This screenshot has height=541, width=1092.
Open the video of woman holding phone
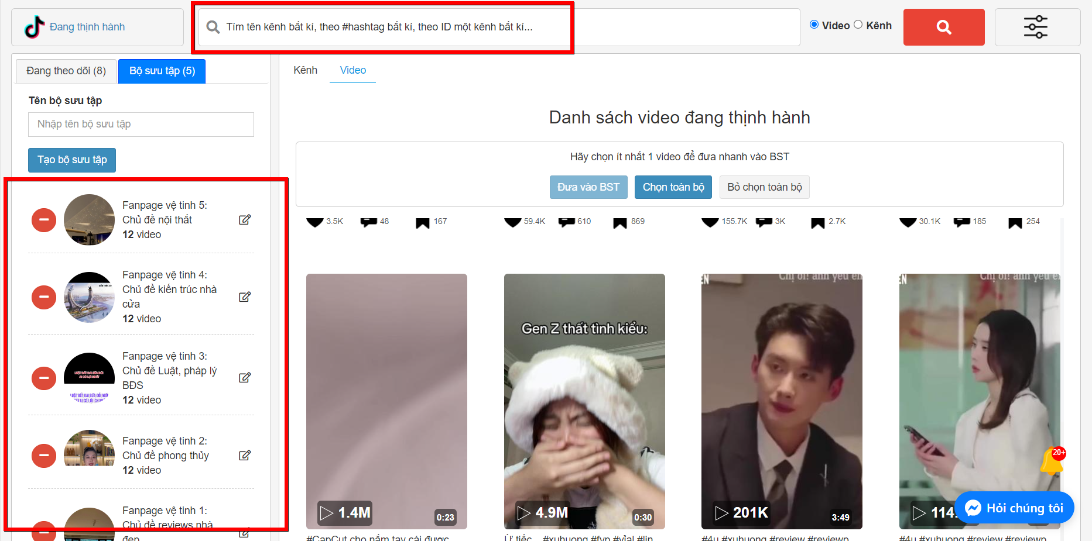pyautogui.click(x=980, y=401)
